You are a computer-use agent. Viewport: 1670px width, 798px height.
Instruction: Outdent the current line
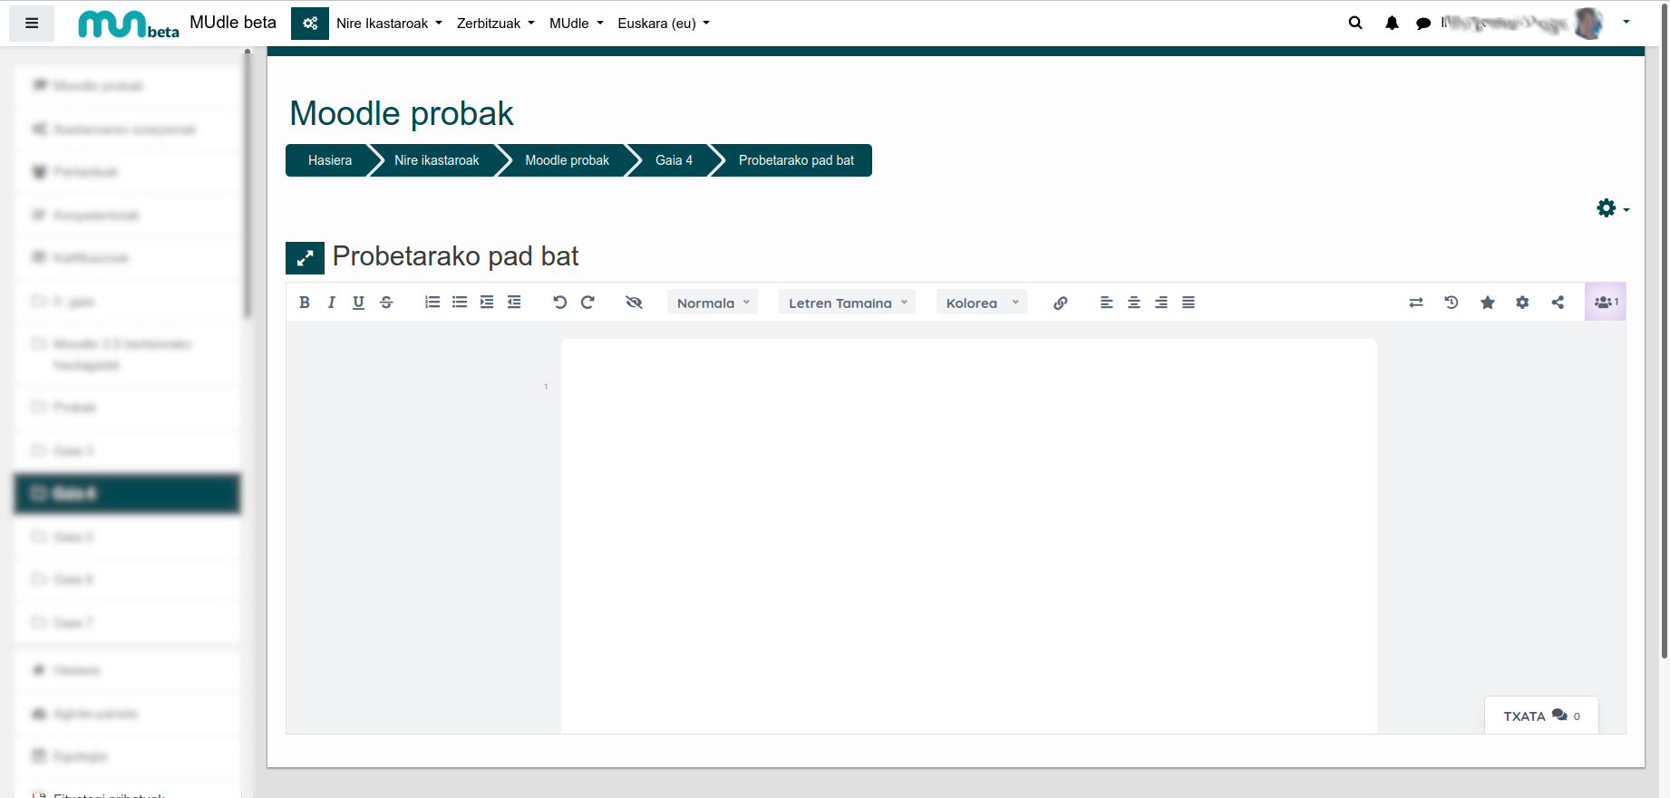tap(514, 303)
